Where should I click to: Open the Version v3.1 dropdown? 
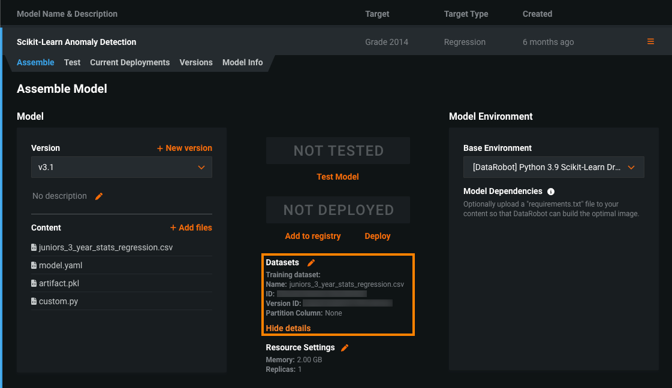tap(122, 168)
